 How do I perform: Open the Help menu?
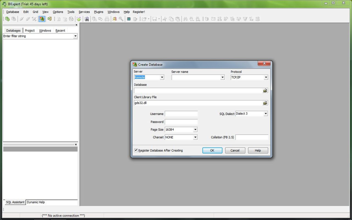coord(127,12)
